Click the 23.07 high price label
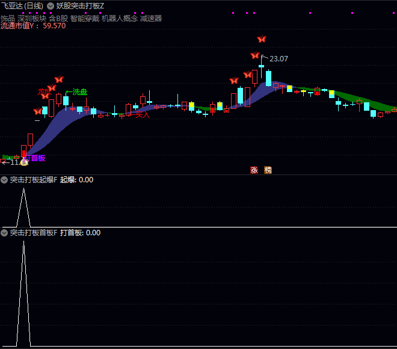The width and height of the screenshot is (397, 349). 279,59
